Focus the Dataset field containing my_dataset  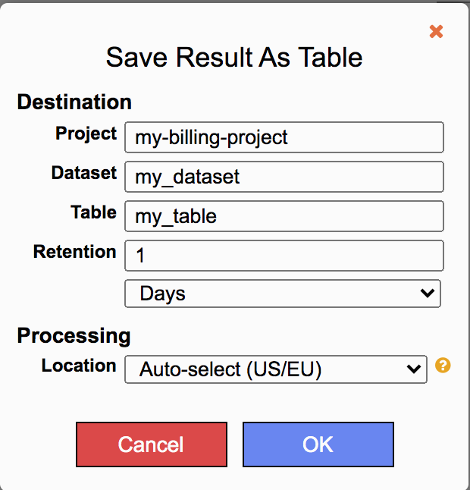pos(284,177)
